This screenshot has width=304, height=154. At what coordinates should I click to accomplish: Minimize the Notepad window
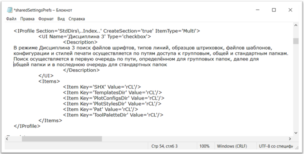[x=258, y=10]
